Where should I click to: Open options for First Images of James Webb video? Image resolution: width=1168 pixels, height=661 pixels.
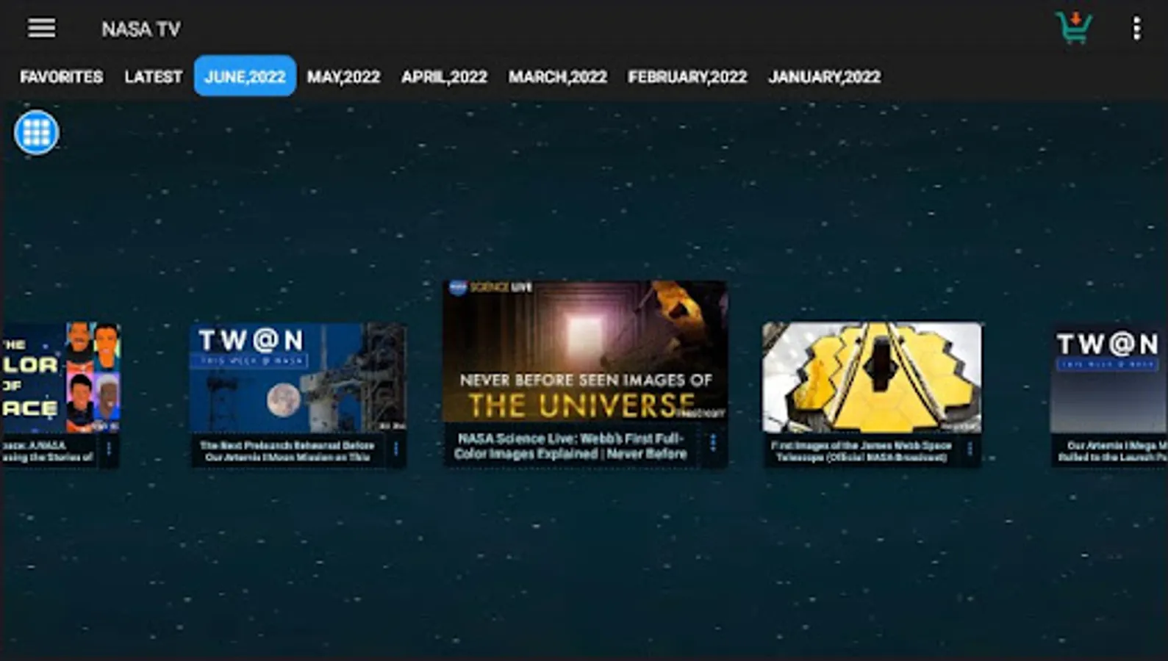coord(970,448)
